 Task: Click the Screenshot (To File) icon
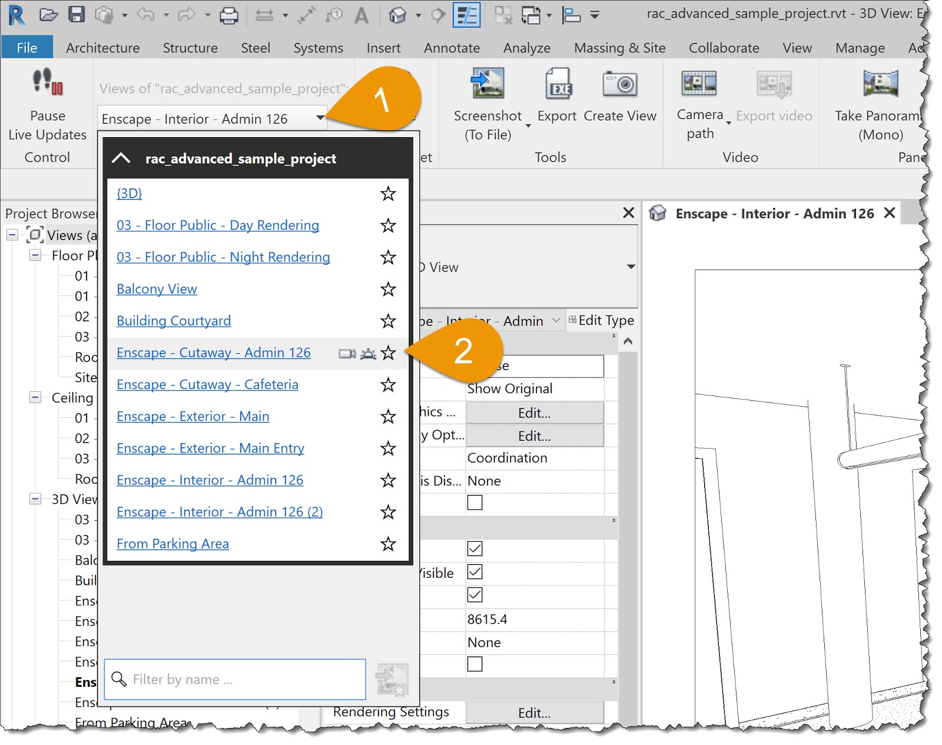487,83
